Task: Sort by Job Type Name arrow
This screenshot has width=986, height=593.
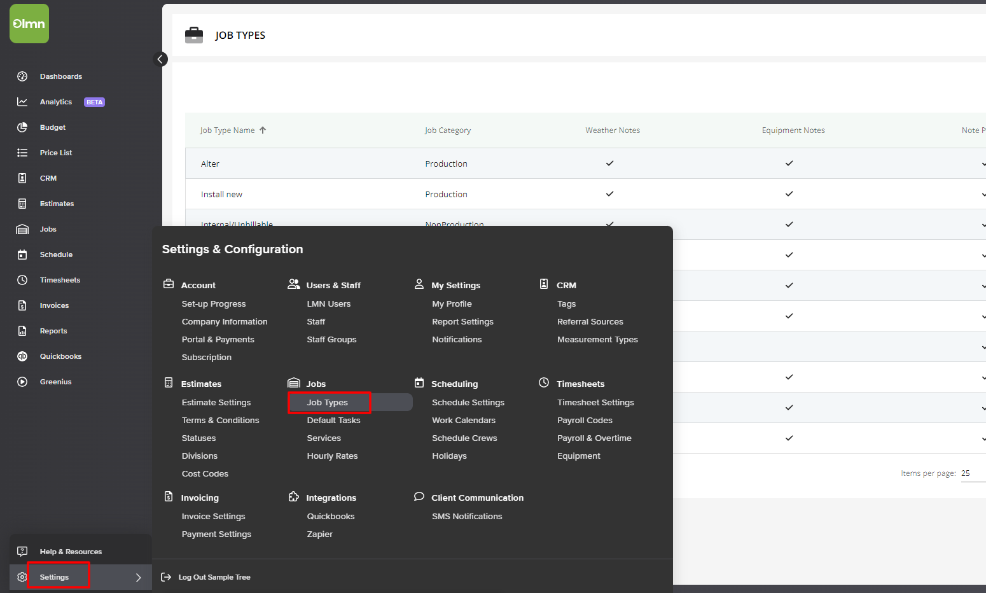Action: point(263,130)
